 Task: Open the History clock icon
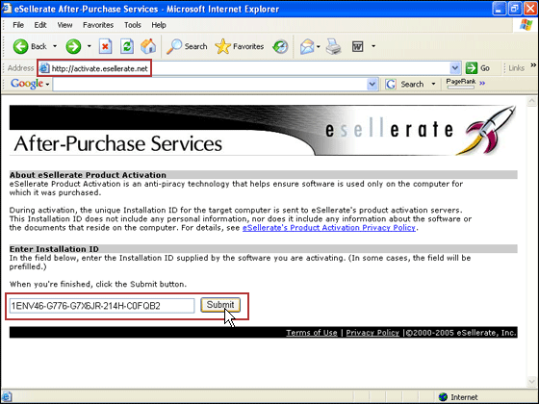280,46
